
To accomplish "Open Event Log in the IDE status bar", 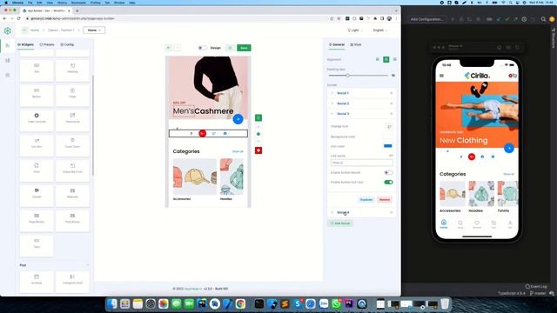I will point(536,286).
